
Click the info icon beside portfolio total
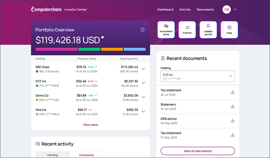[103, 37]
